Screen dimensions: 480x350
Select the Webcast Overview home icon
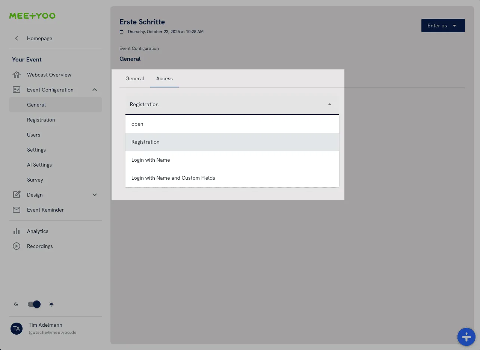[x=17, y=75]
